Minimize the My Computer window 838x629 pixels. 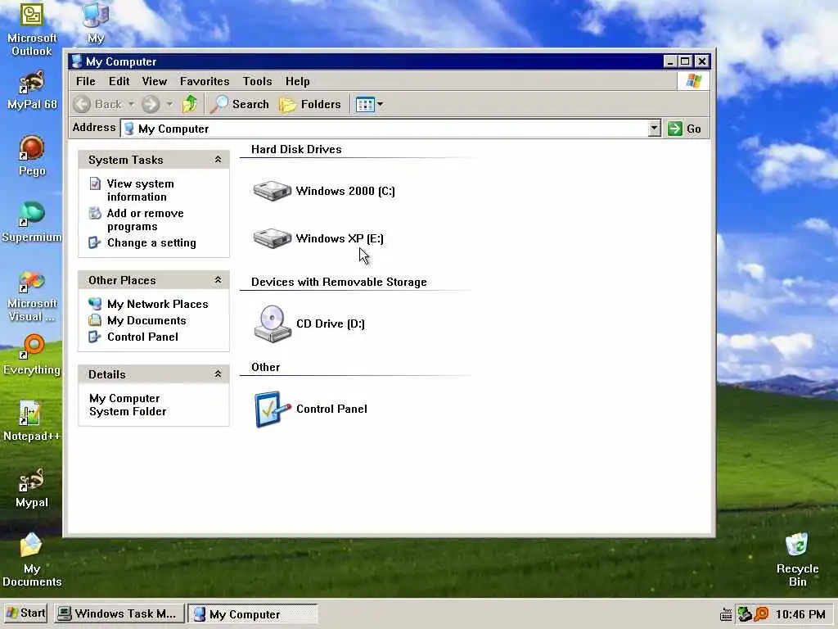coord(670,61)
